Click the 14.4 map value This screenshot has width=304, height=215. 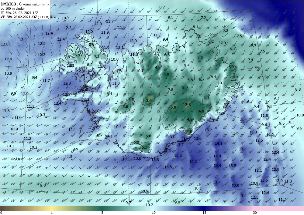(x=217, y=165)
